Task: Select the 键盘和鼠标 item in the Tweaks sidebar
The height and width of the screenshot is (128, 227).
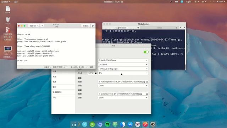Action: pyautogui.click(x=63, y=92)
